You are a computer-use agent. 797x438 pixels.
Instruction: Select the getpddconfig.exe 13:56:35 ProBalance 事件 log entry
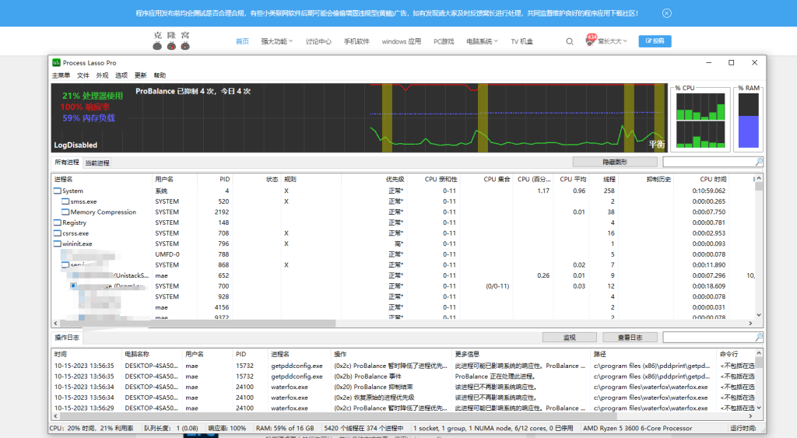403,377
